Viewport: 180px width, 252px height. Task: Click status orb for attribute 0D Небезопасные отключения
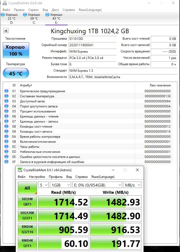(6, 152)
